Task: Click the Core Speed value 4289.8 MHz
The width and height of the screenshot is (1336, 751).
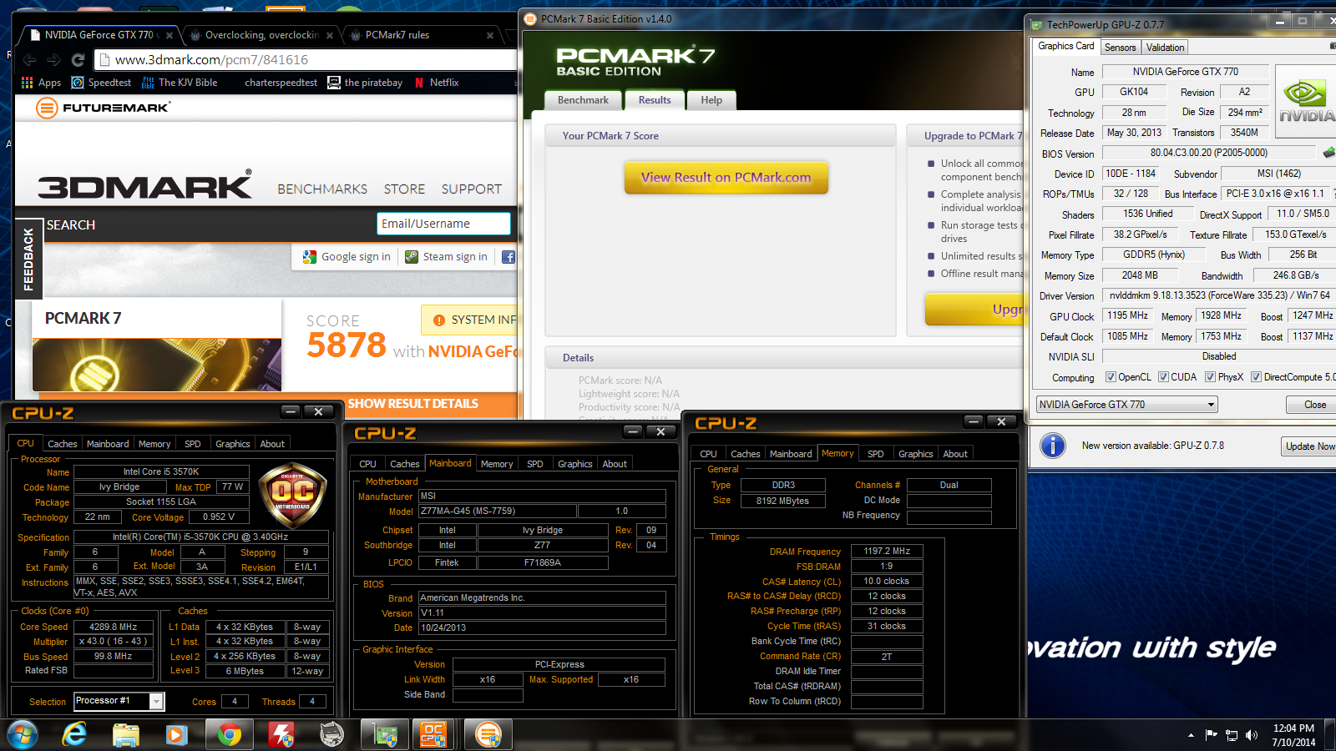Action: coord(114,627)
